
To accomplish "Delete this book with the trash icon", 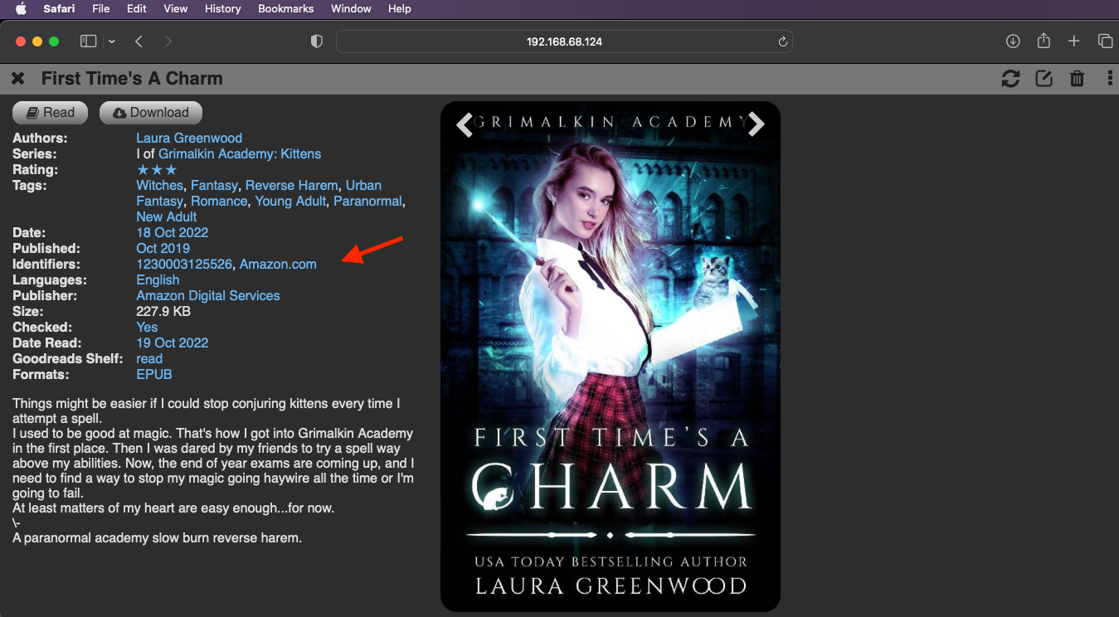I will pos(1078,79).
